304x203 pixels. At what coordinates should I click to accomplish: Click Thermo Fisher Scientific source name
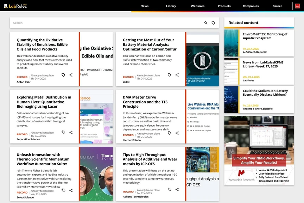pyautogui.click(x=258, y=109)
